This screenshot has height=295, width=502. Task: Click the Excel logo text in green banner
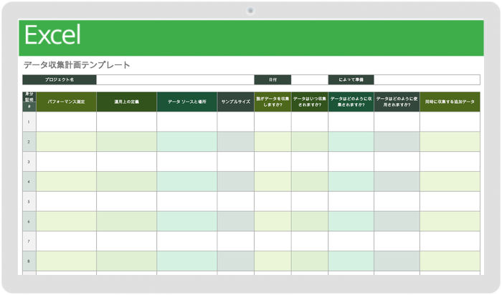52,35
